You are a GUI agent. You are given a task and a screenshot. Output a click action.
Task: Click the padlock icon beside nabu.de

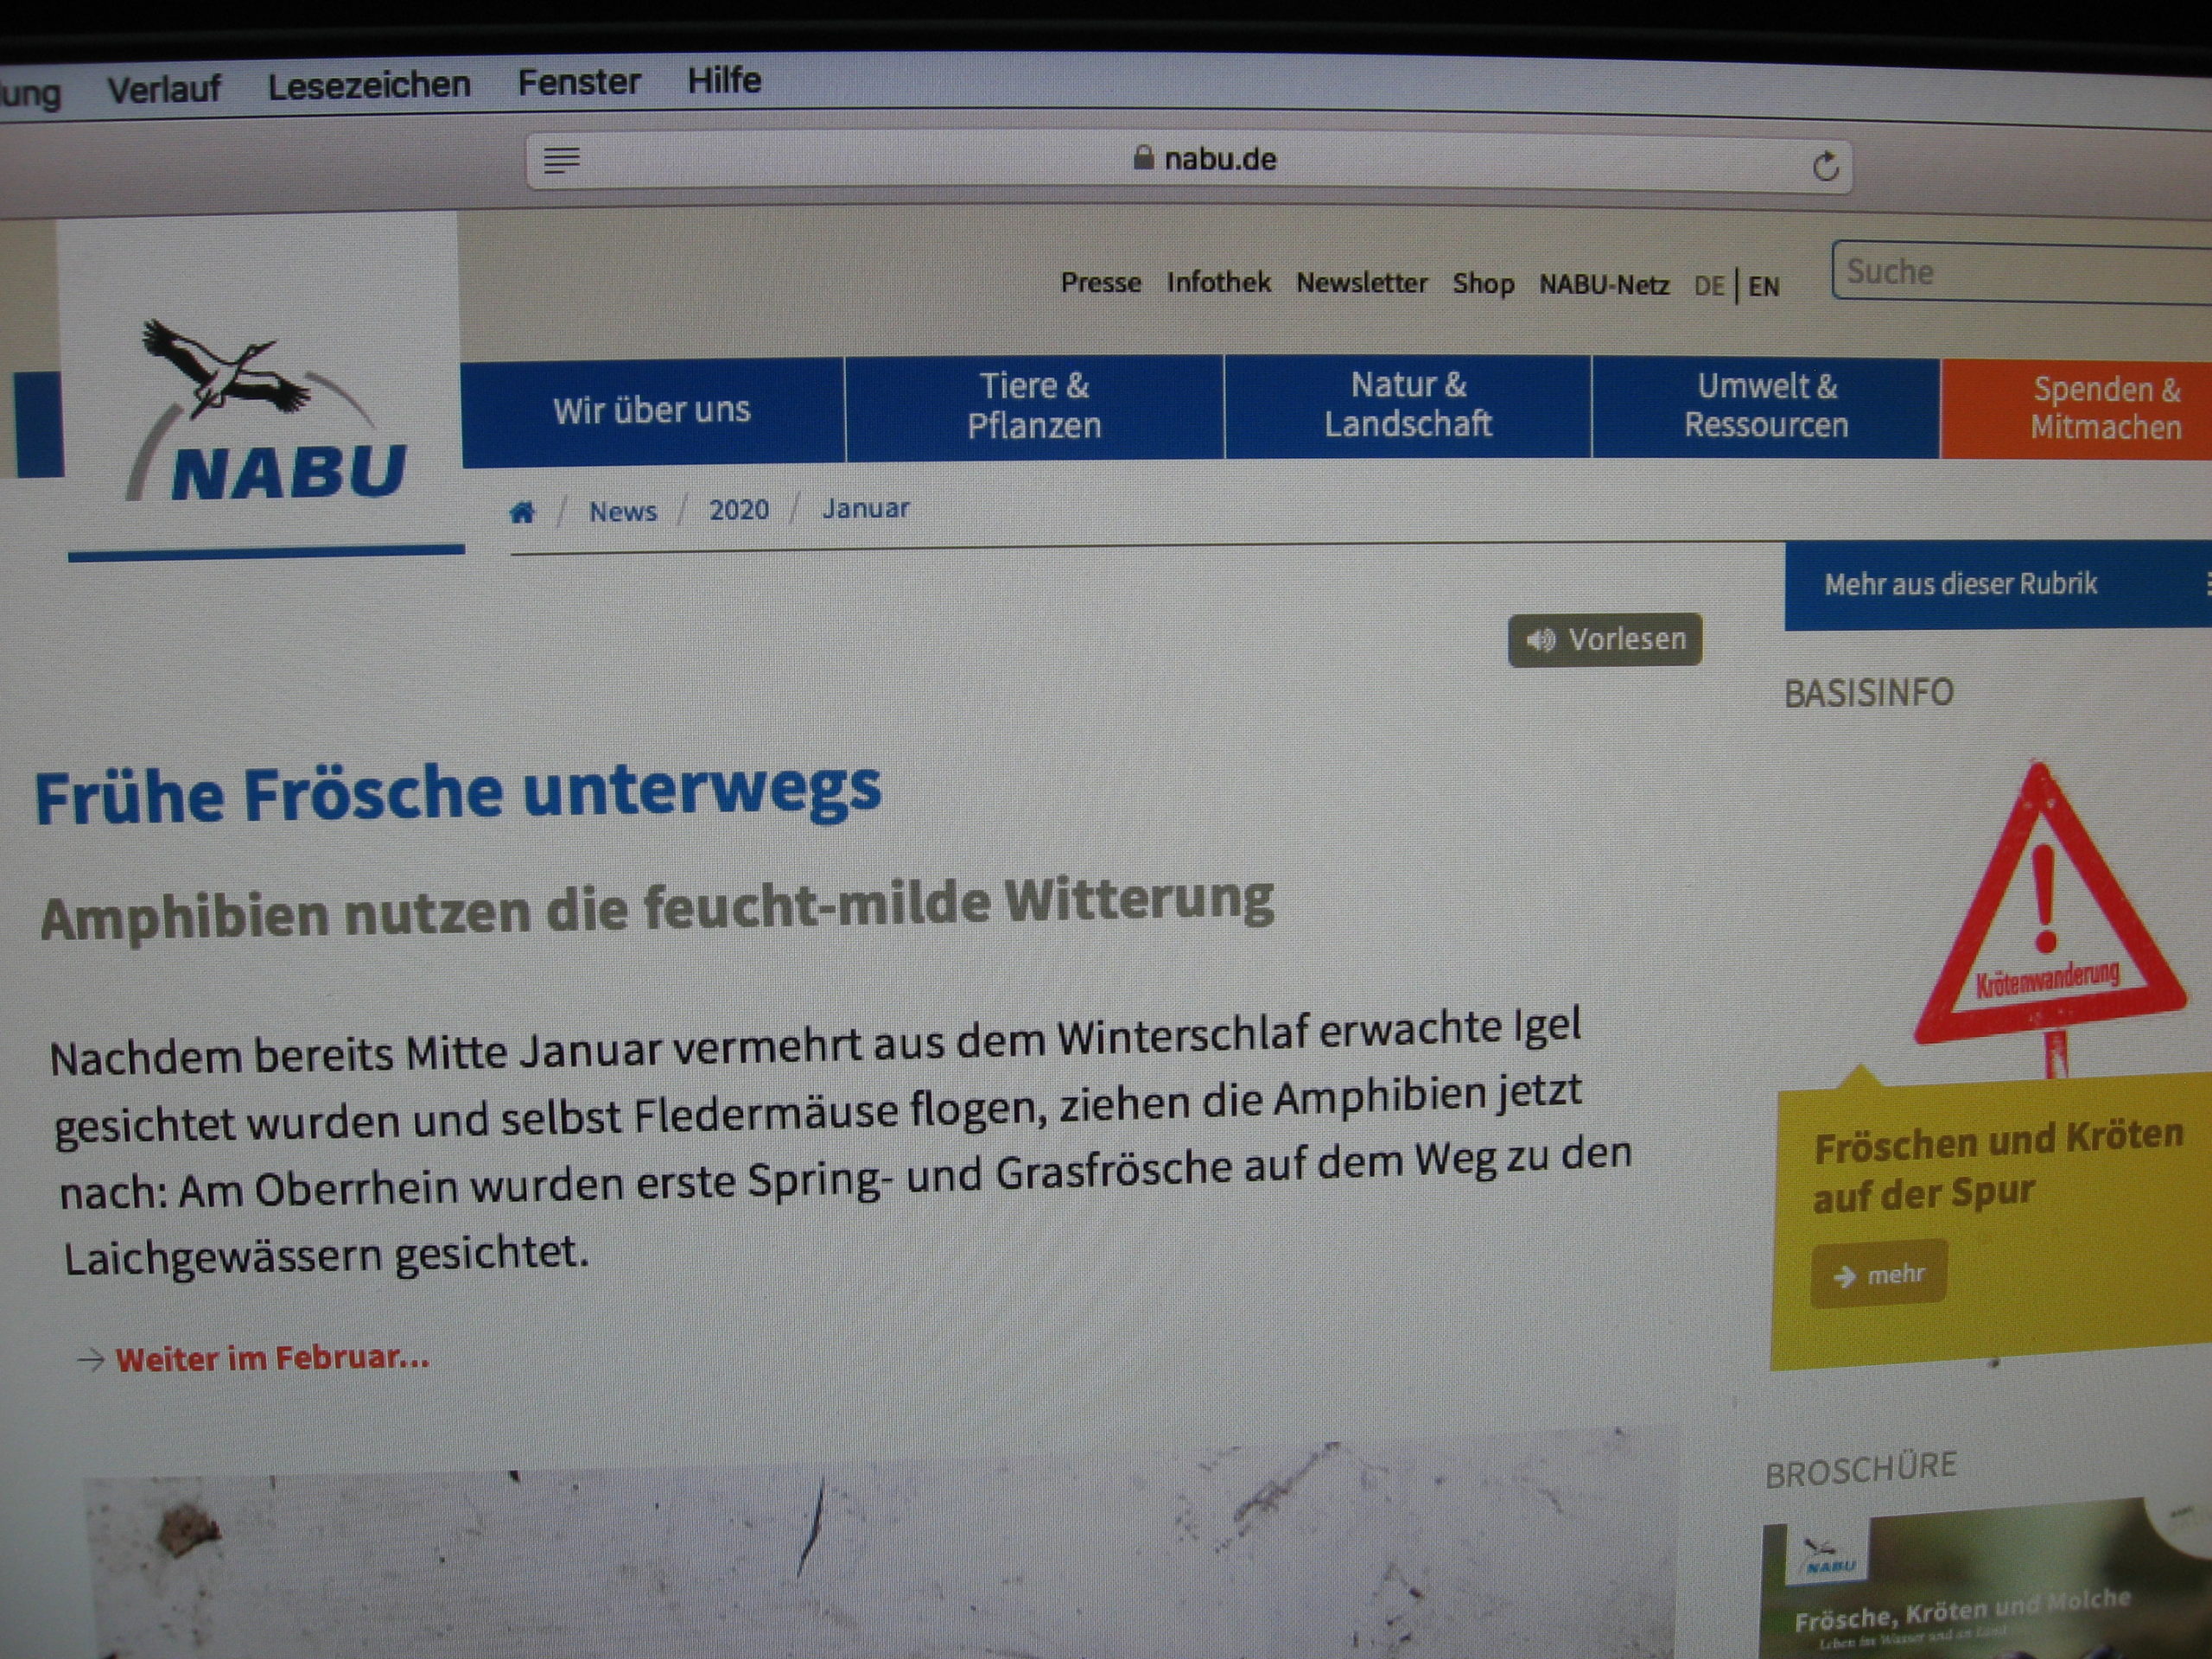click(1143, 157)
